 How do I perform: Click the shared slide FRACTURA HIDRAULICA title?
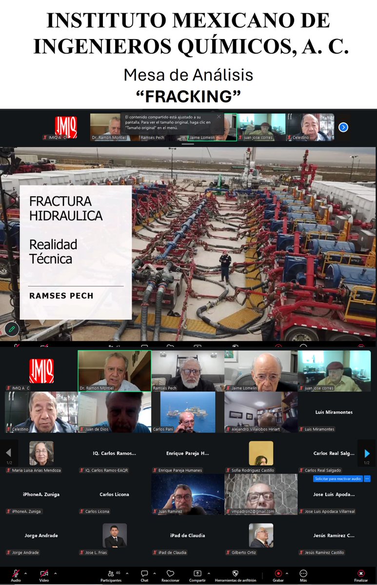65,208
